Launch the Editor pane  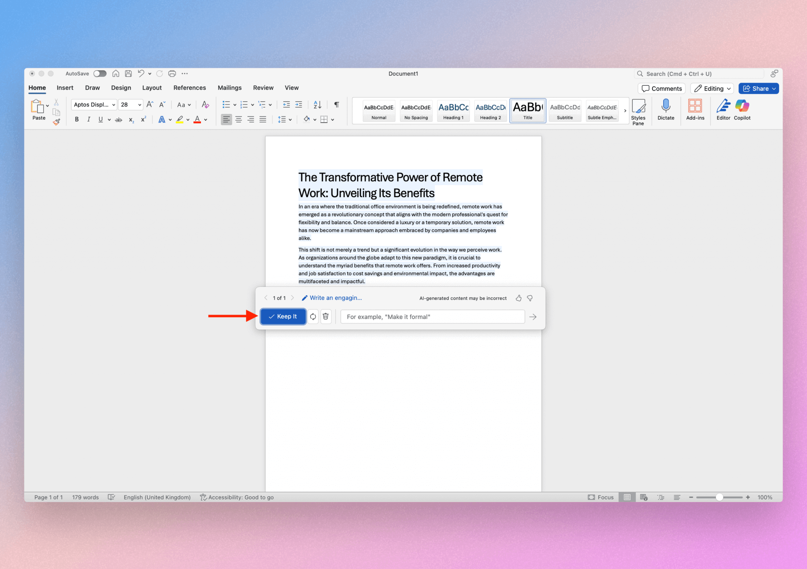coord(723,111)
